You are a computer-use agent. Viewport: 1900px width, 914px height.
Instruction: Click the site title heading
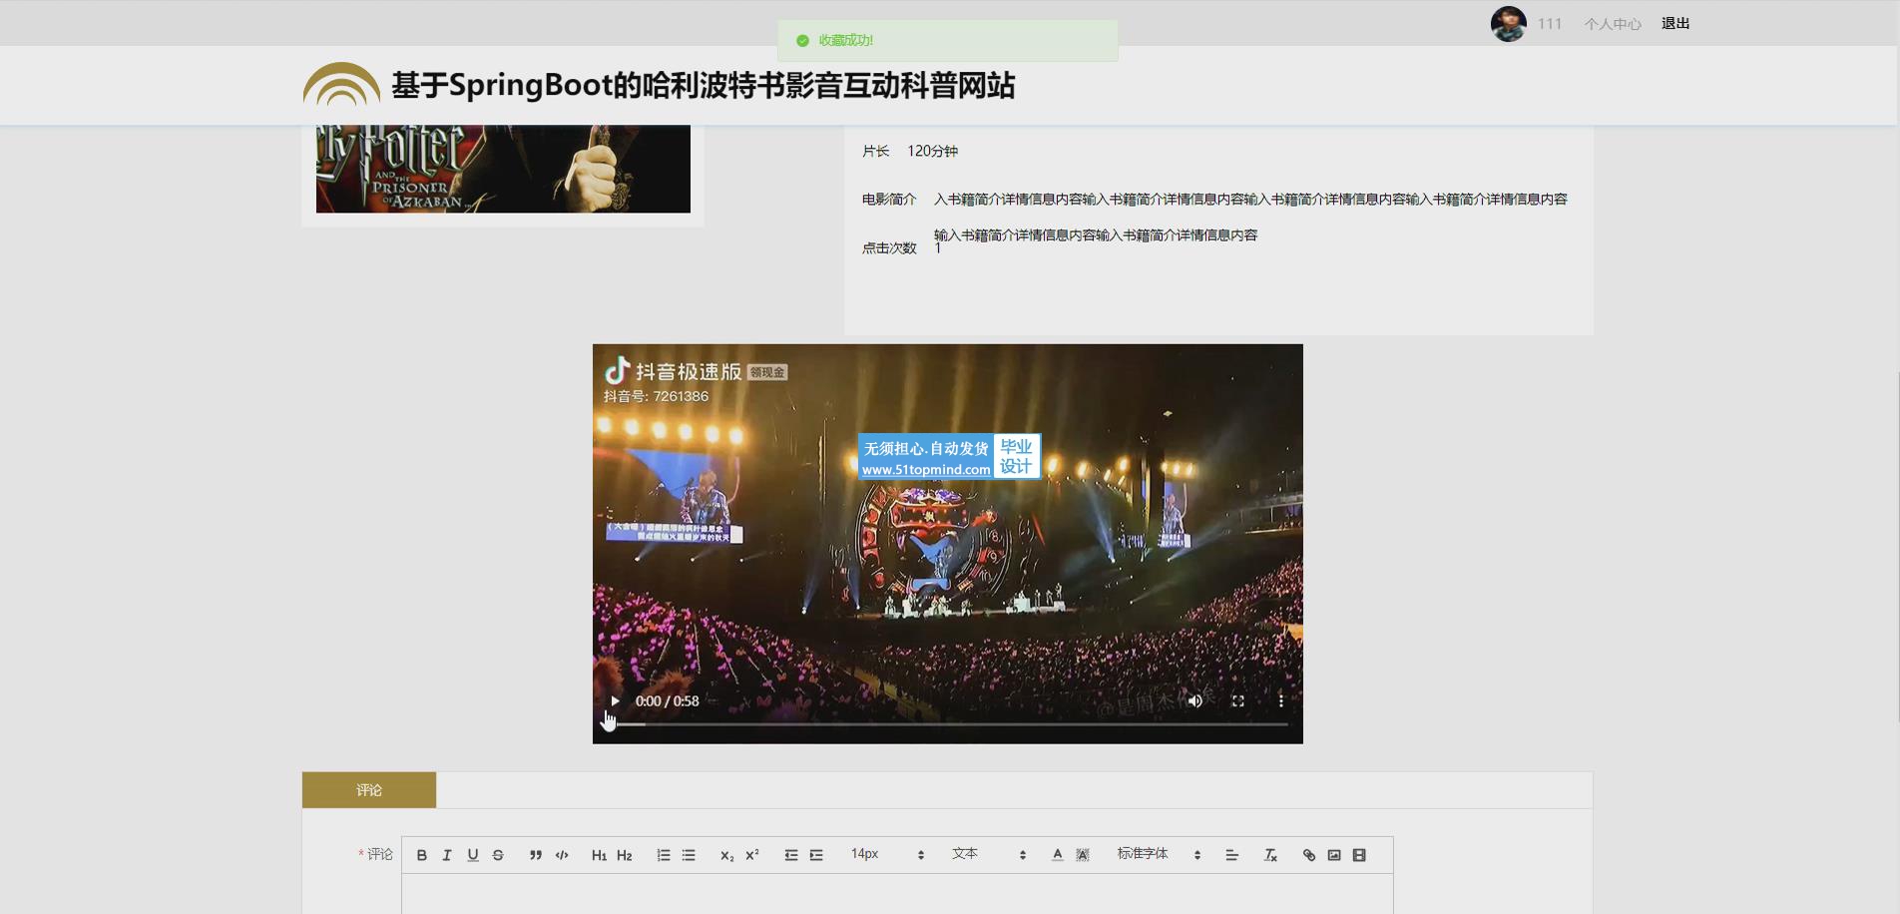click(704, 86)
